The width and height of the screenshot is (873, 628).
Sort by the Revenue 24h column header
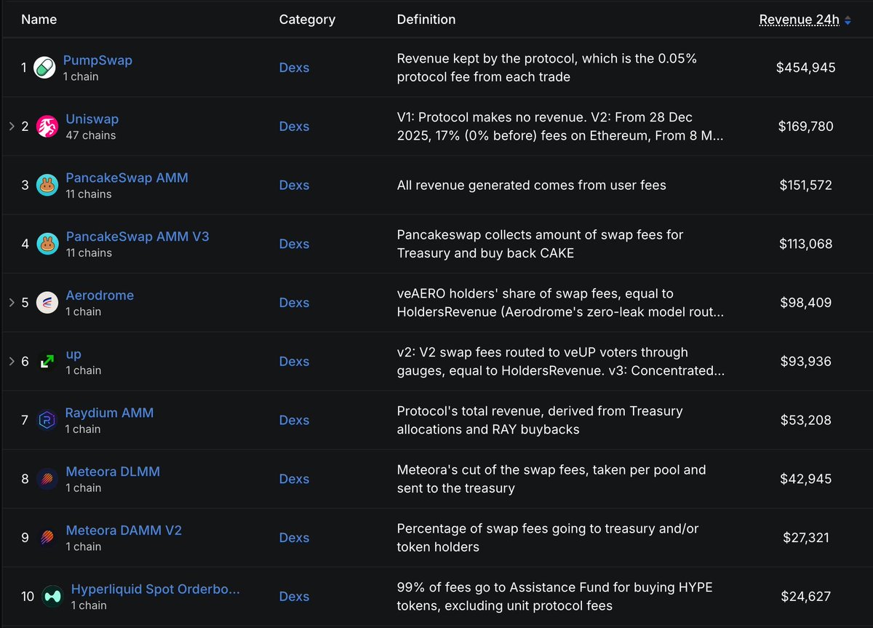800,20
